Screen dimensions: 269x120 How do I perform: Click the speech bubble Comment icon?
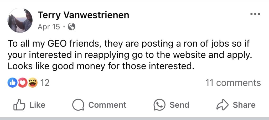coord(78,105)
